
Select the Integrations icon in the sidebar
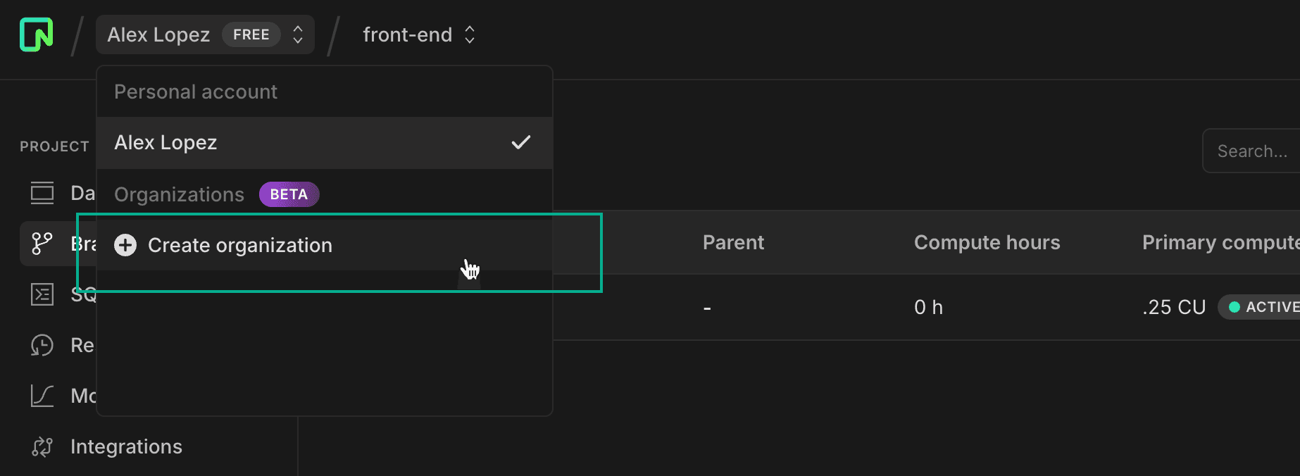[x=42, y=446]
